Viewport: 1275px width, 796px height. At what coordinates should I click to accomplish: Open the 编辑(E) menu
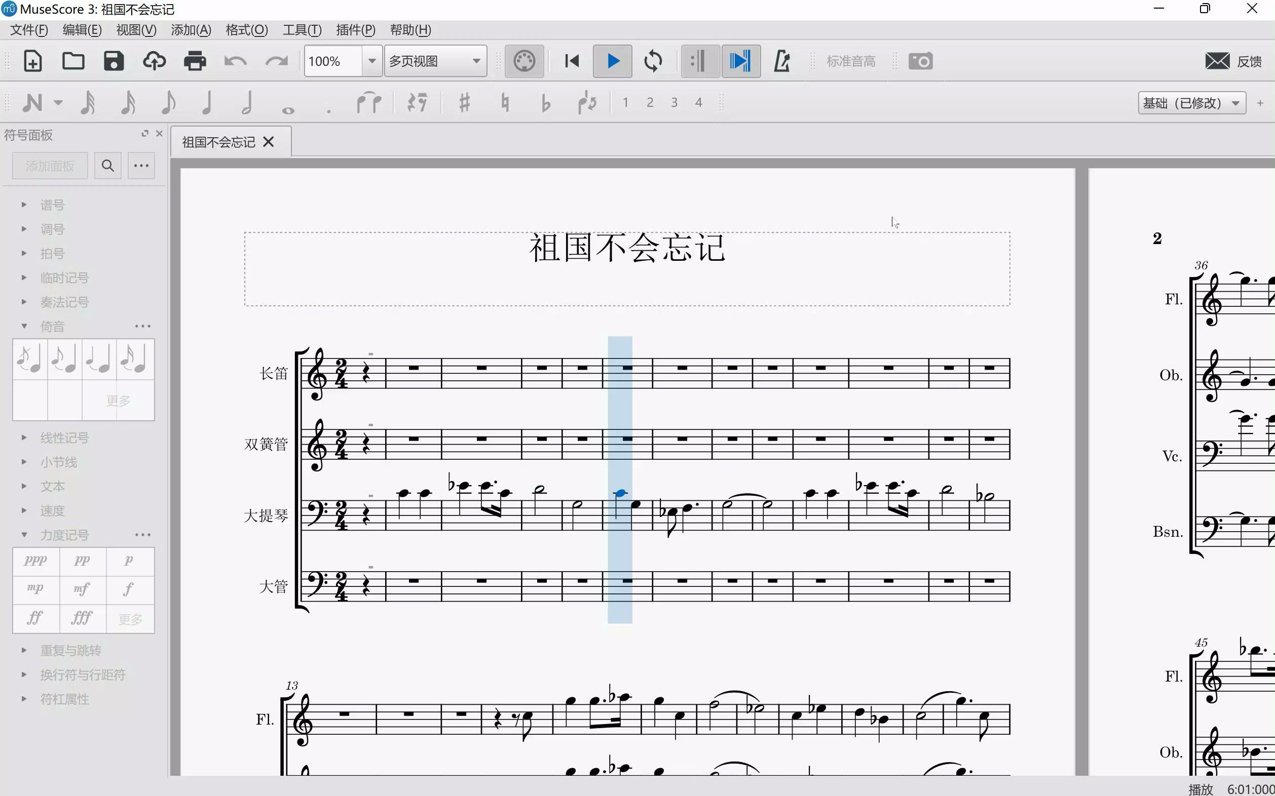(x=82, y=30)
